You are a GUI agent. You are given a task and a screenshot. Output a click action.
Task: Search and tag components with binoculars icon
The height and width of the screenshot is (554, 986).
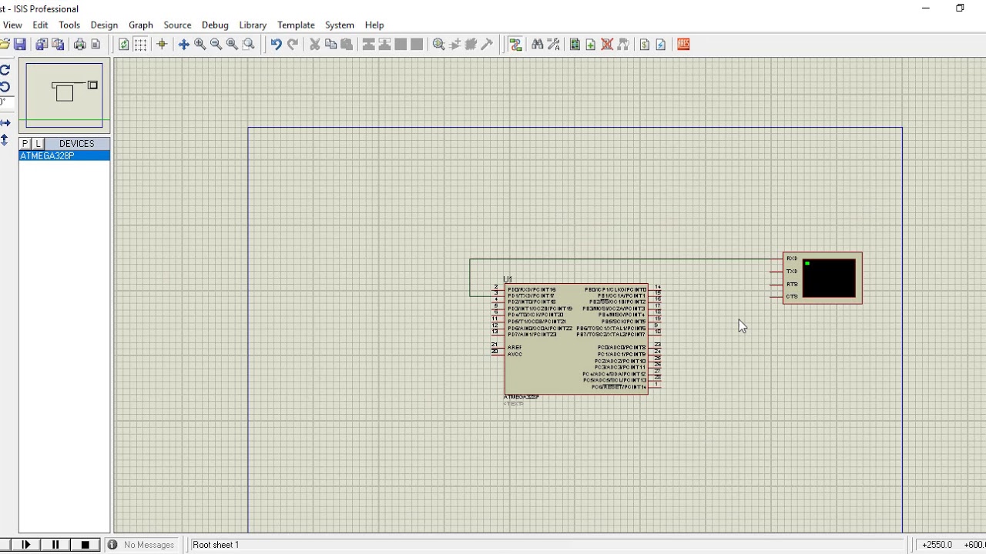point(537,45)
